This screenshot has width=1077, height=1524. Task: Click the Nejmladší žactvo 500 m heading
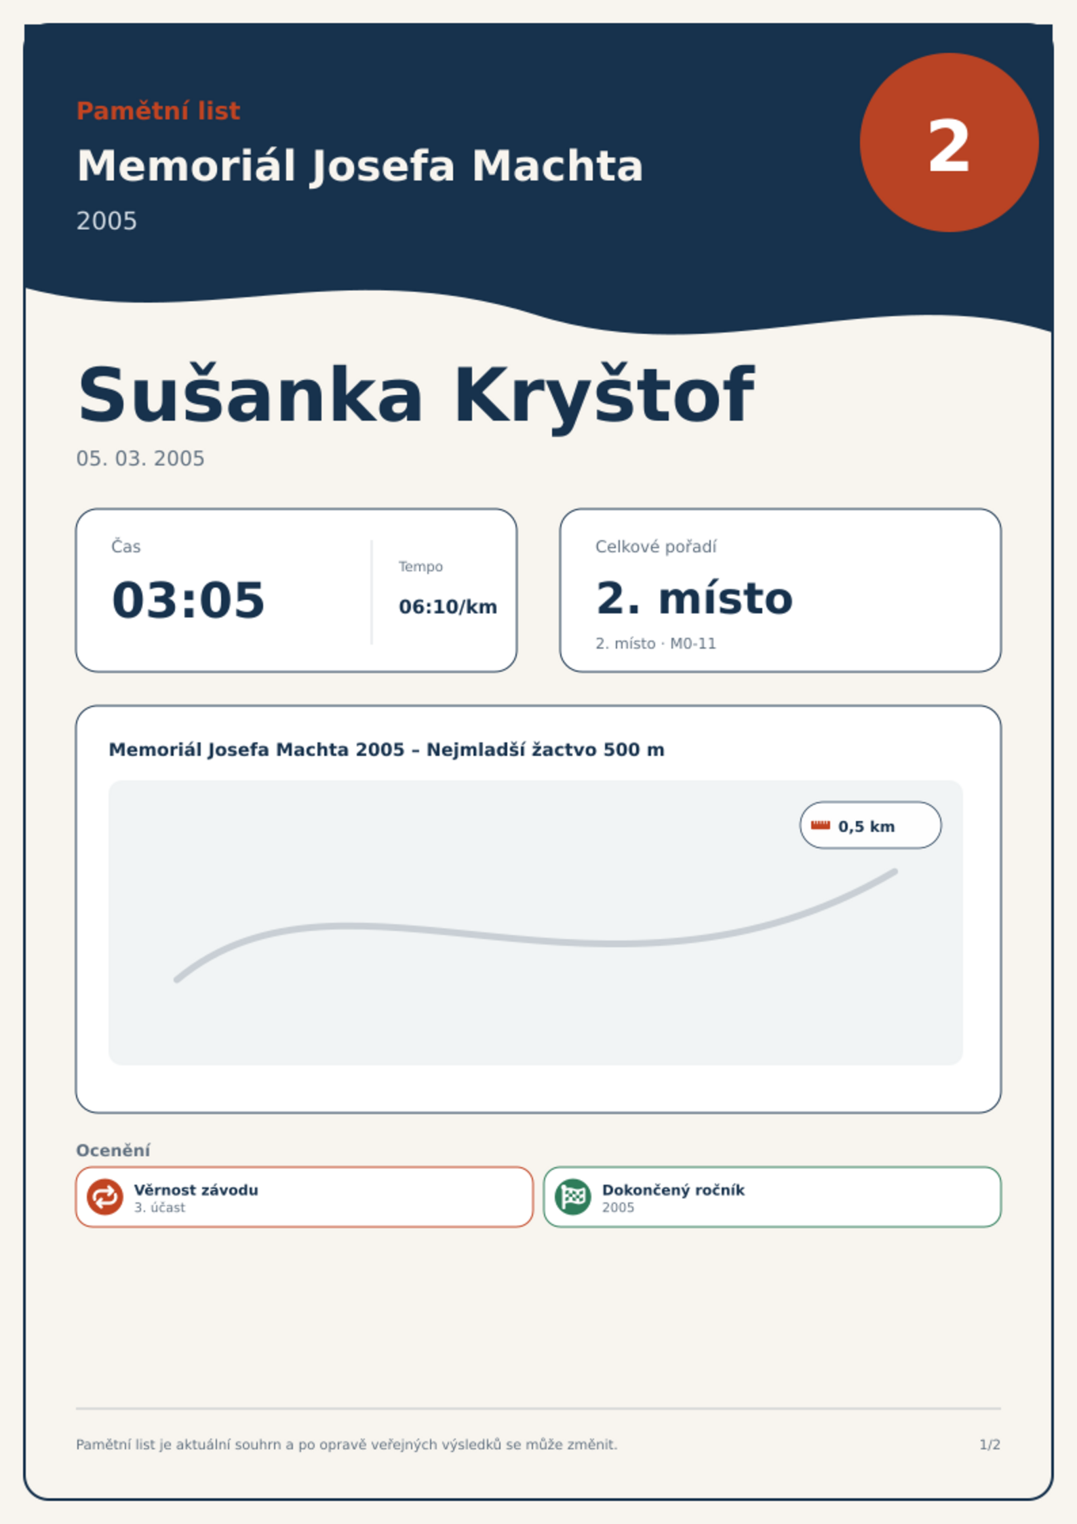click(387, 749)
